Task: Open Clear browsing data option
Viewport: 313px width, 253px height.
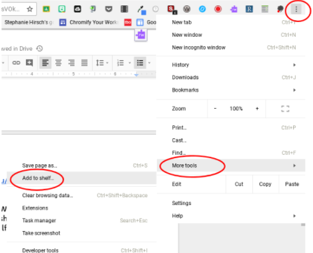Action: [81, 196]
